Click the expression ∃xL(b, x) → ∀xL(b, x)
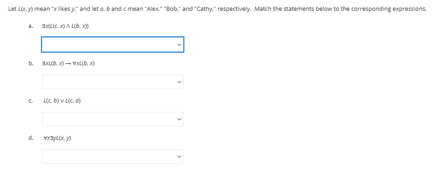The image size is (439, 174). 68,63
